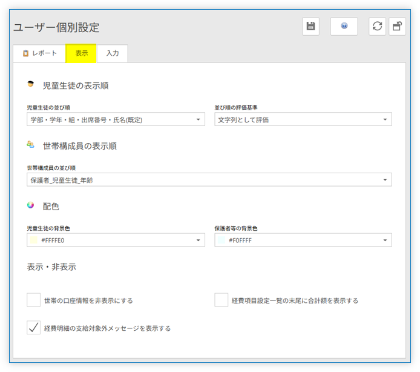Click the 並び順の評価基準 field label
This screenshot has height=372, width=420.
(236, 108)
